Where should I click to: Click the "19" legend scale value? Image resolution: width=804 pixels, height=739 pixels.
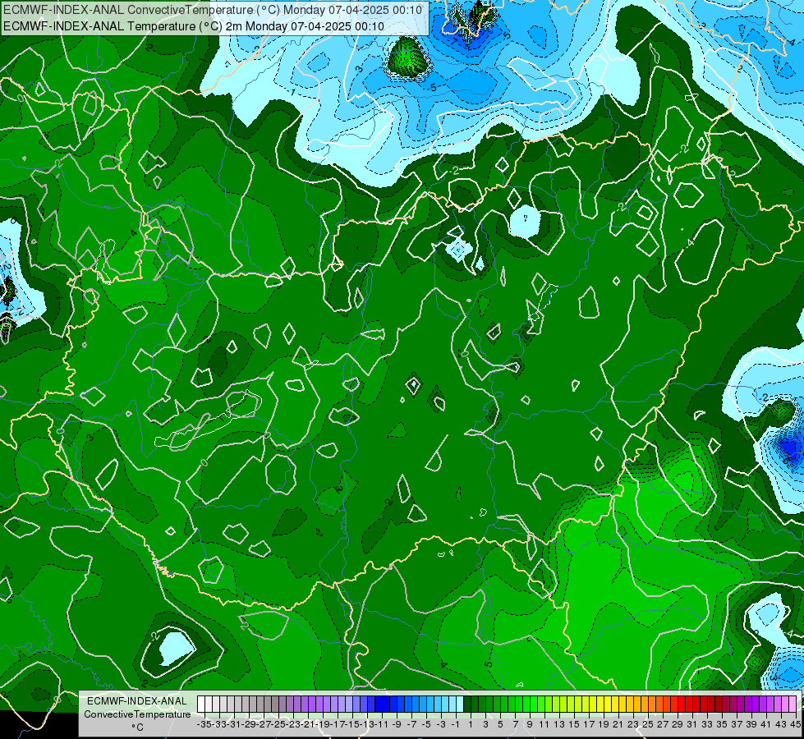(604, 724)
